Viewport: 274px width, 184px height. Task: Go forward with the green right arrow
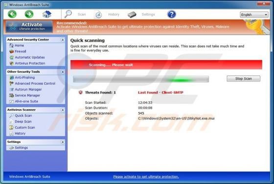point(29,14)
